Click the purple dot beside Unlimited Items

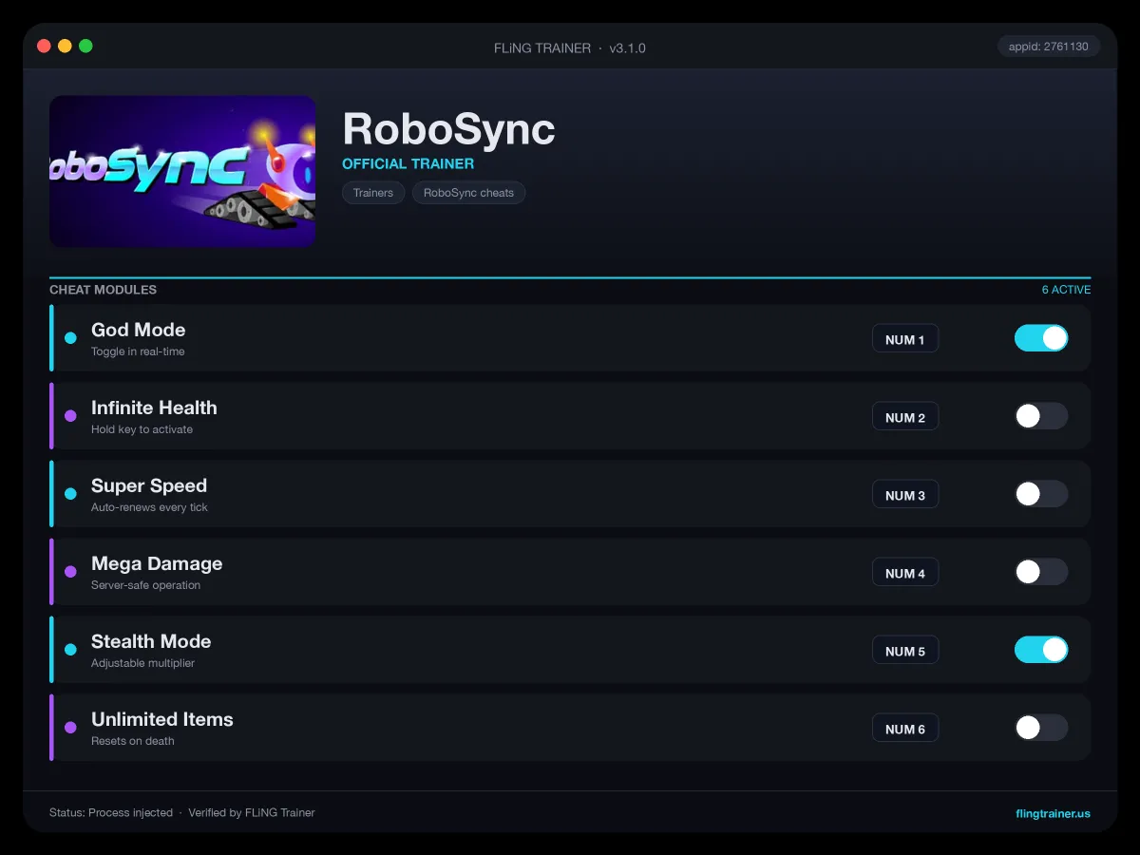point(70,728)
